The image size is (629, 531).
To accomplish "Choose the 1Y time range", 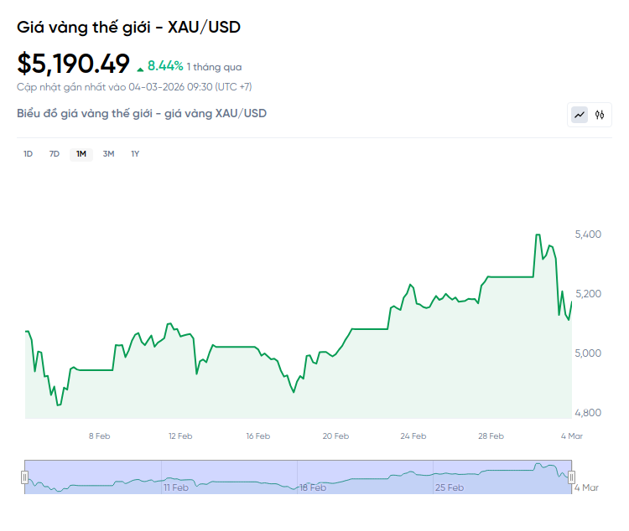I will [135, 153].
